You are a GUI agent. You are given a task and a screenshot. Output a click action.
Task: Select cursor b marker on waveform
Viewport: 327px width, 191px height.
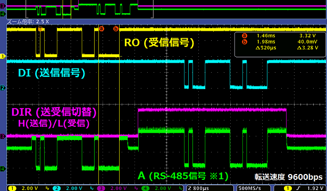click(x=116, y=29)
